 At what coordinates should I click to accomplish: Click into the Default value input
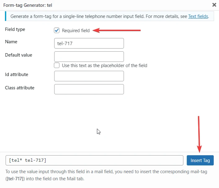coord(89,57)
